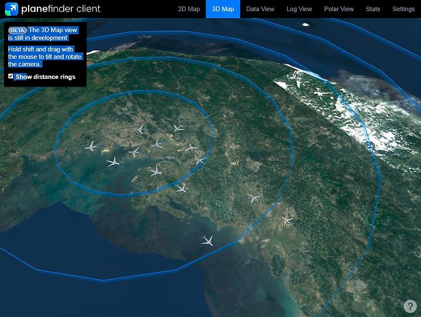
Task: Click the planefinder client title text
Action: [61, 9]
